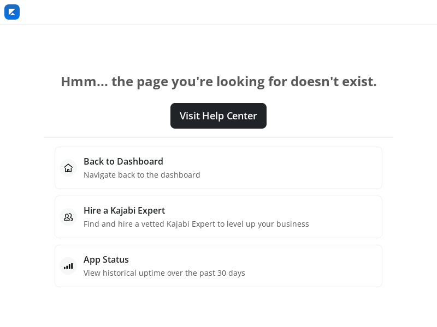Click the signal bars icon for App Status

[x=68, y=266]
